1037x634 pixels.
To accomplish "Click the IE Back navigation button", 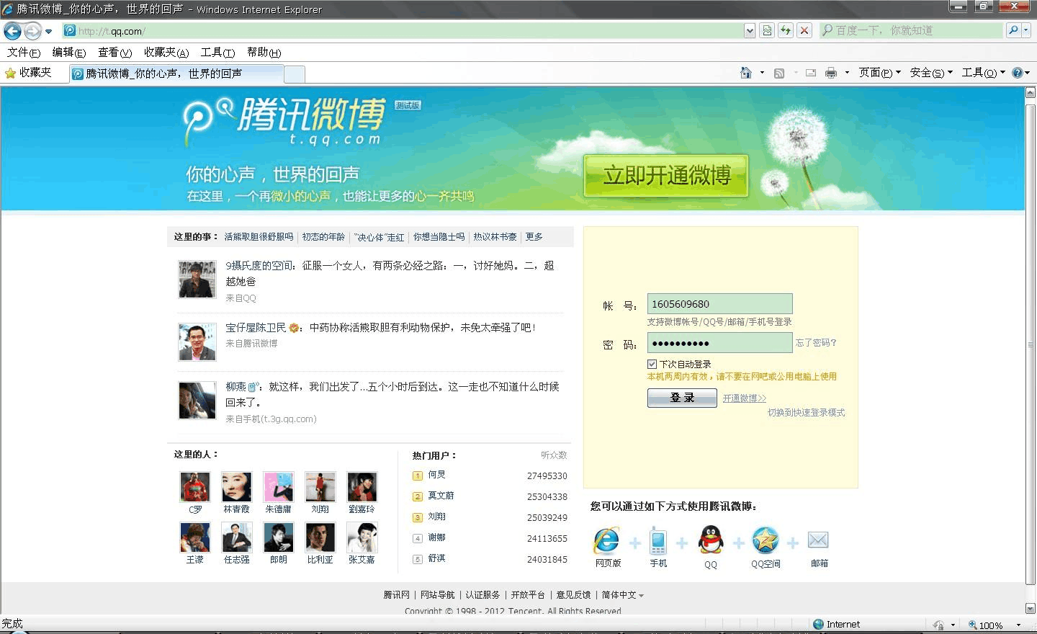I will [13, 31].
